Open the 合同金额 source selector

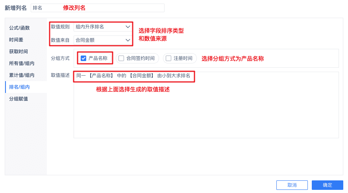click(x=103, y=40)
